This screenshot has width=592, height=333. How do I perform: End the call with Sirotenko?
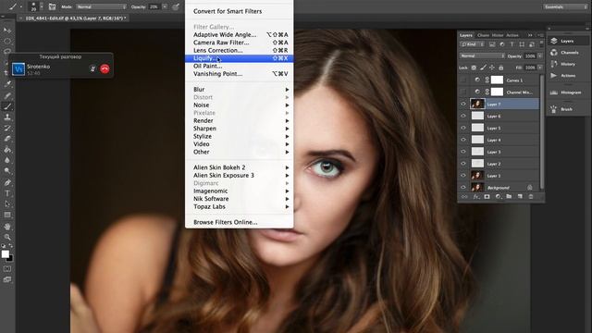(x=105, y=68)
